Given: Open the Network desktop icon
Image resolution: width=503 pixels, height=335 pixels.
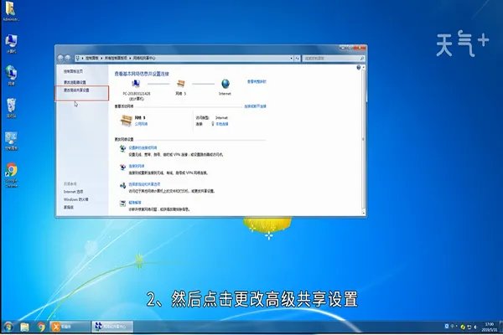Looking at the screenshot, I should [x=11, y=75].
